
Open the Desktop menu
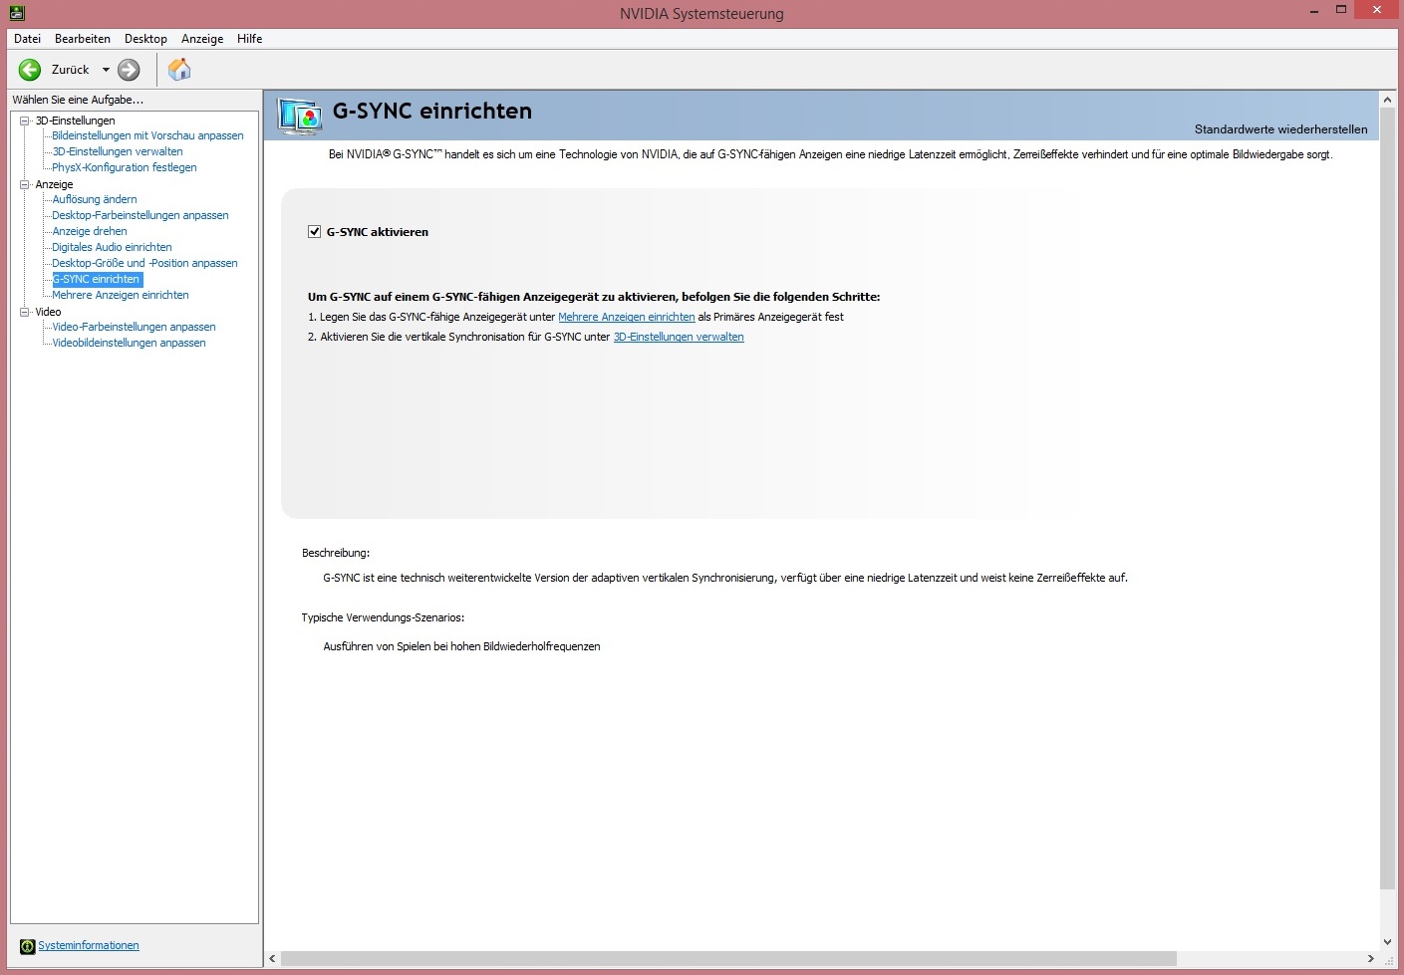(145, 39)
